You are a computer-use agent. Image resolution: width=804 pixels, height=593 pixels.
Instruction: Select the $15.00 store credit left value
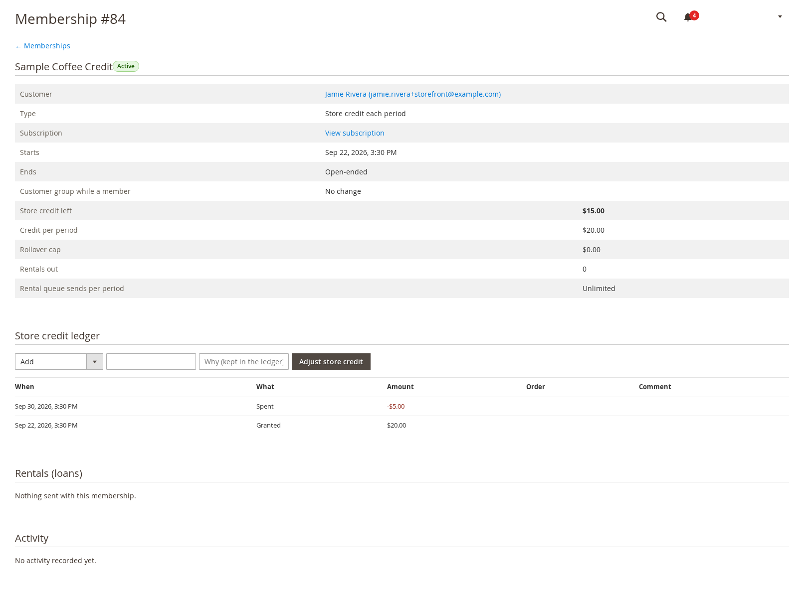coord(594,211)
